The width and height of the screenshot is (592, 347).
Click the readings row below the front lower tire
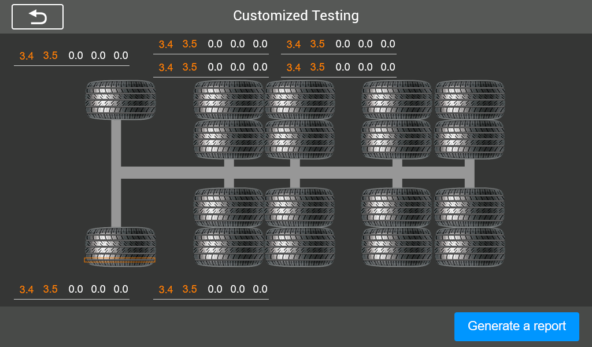[x=72, y=289]
